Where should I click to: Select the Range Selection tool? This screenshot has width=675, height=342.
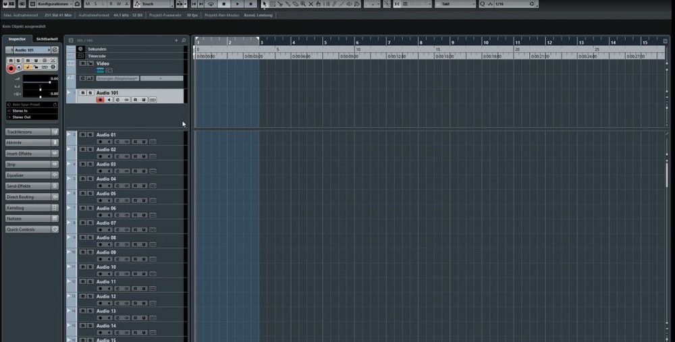272,4
